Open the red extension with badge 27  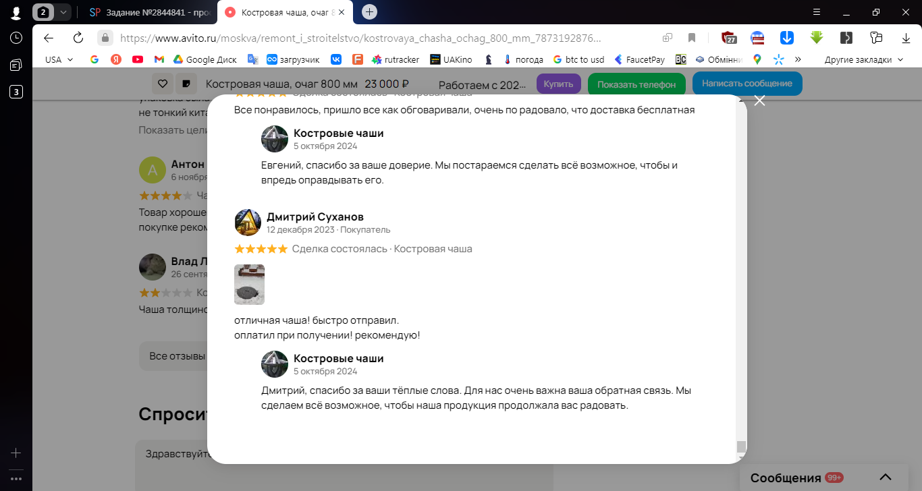pos(728,38)
